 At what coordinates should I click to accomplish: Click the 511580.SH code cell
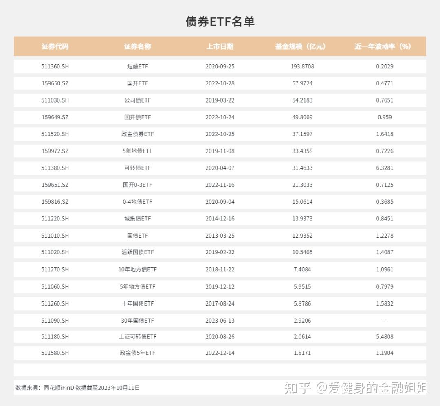tap(55, 353)
